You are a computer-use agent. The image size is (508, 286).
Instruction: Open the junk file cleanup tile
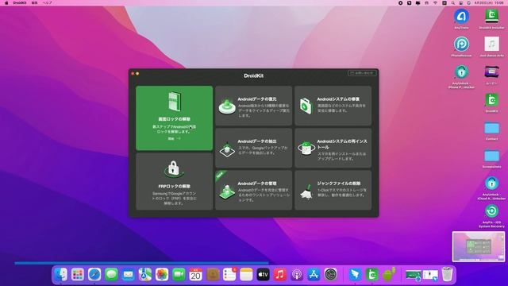pos(333,191)
